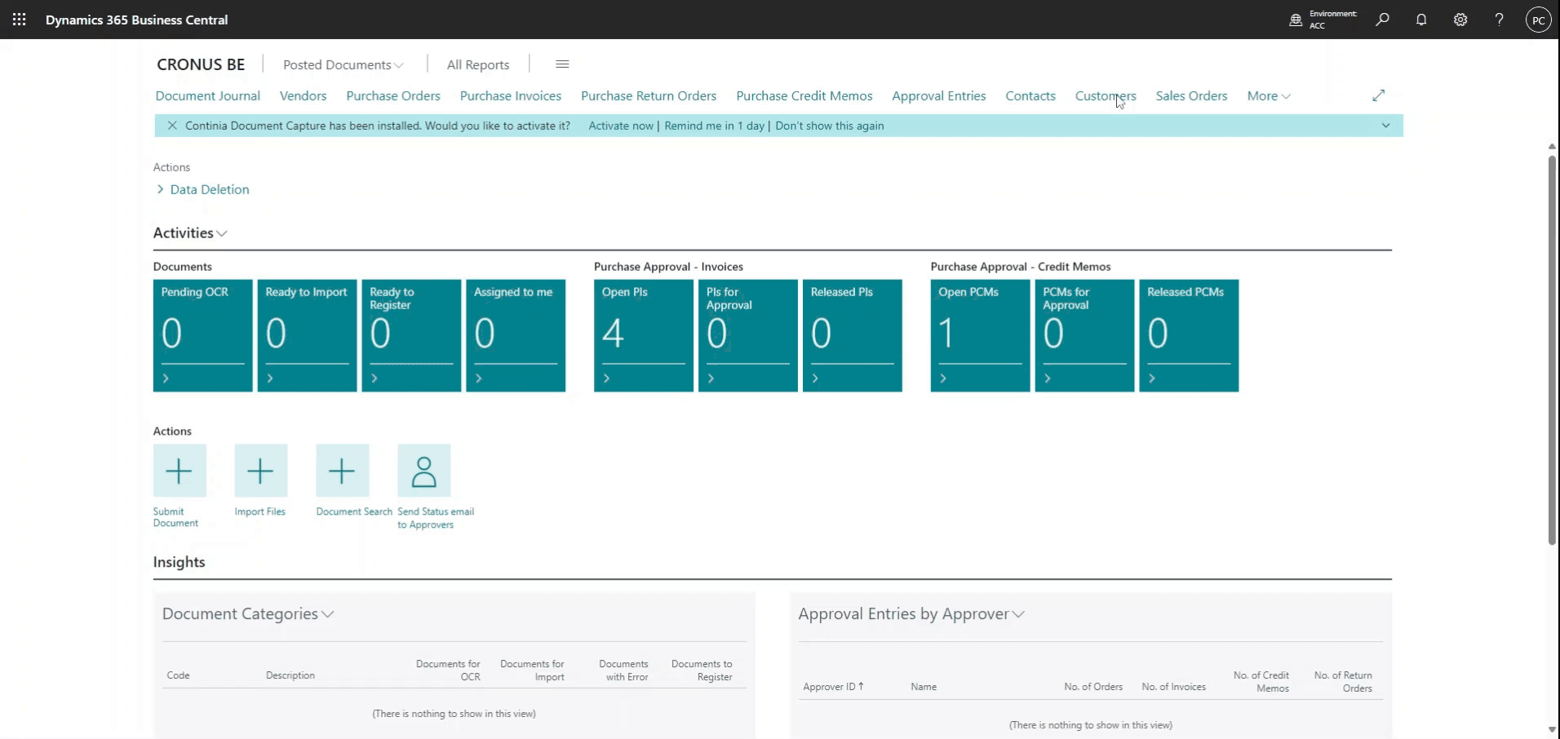The width and height of the screenshot is (1560, 739).
Task: Click the Activate now link
Action: [621, 126]
